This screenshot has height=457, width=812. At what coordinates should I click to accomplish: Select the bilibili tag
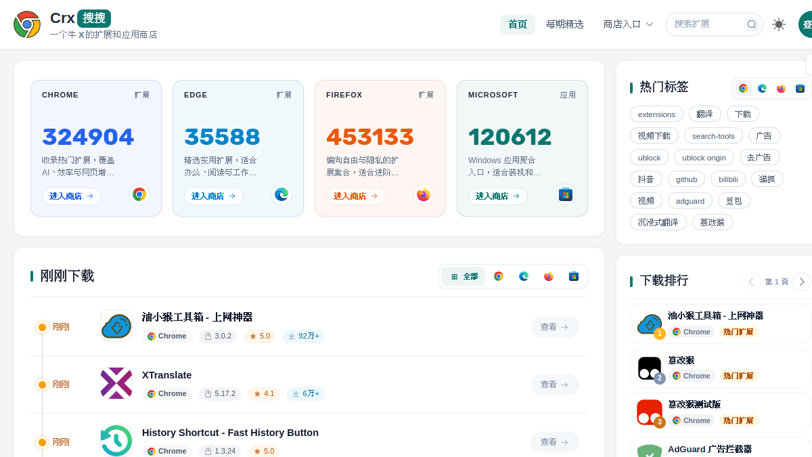[728, 179]
